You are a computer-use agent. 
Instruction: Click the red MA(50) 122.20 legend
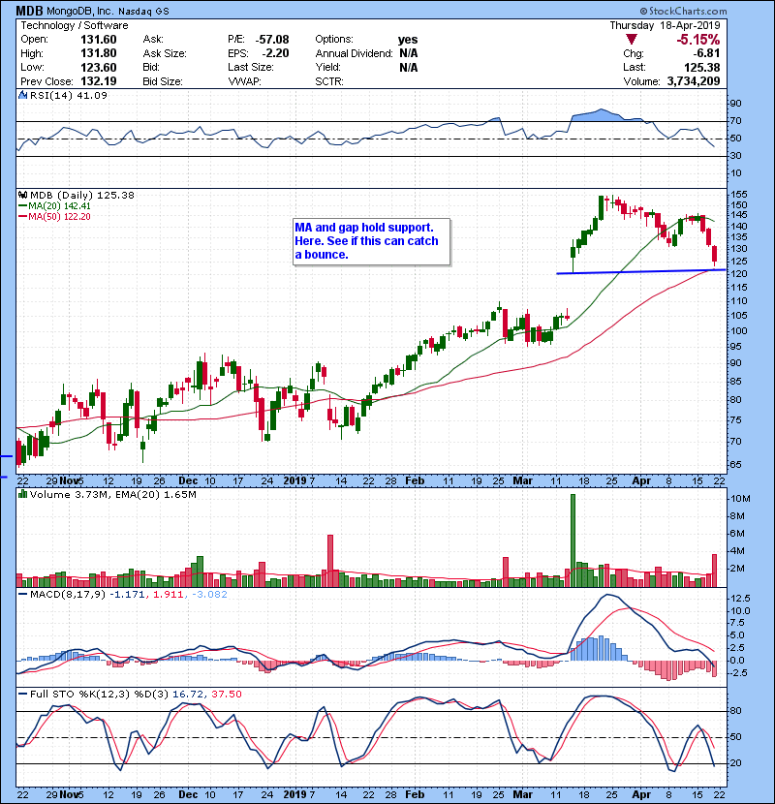(x=55, y=217)
